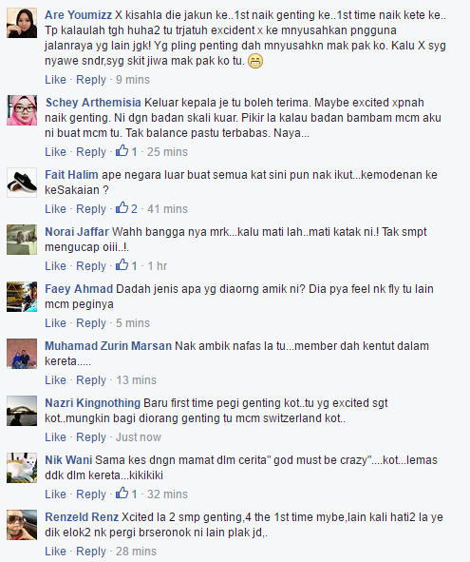Viewport: 470px width, 562px height.
Task: Open Fait Halim's sneaker avatar
Action: [x=22, y=183]
